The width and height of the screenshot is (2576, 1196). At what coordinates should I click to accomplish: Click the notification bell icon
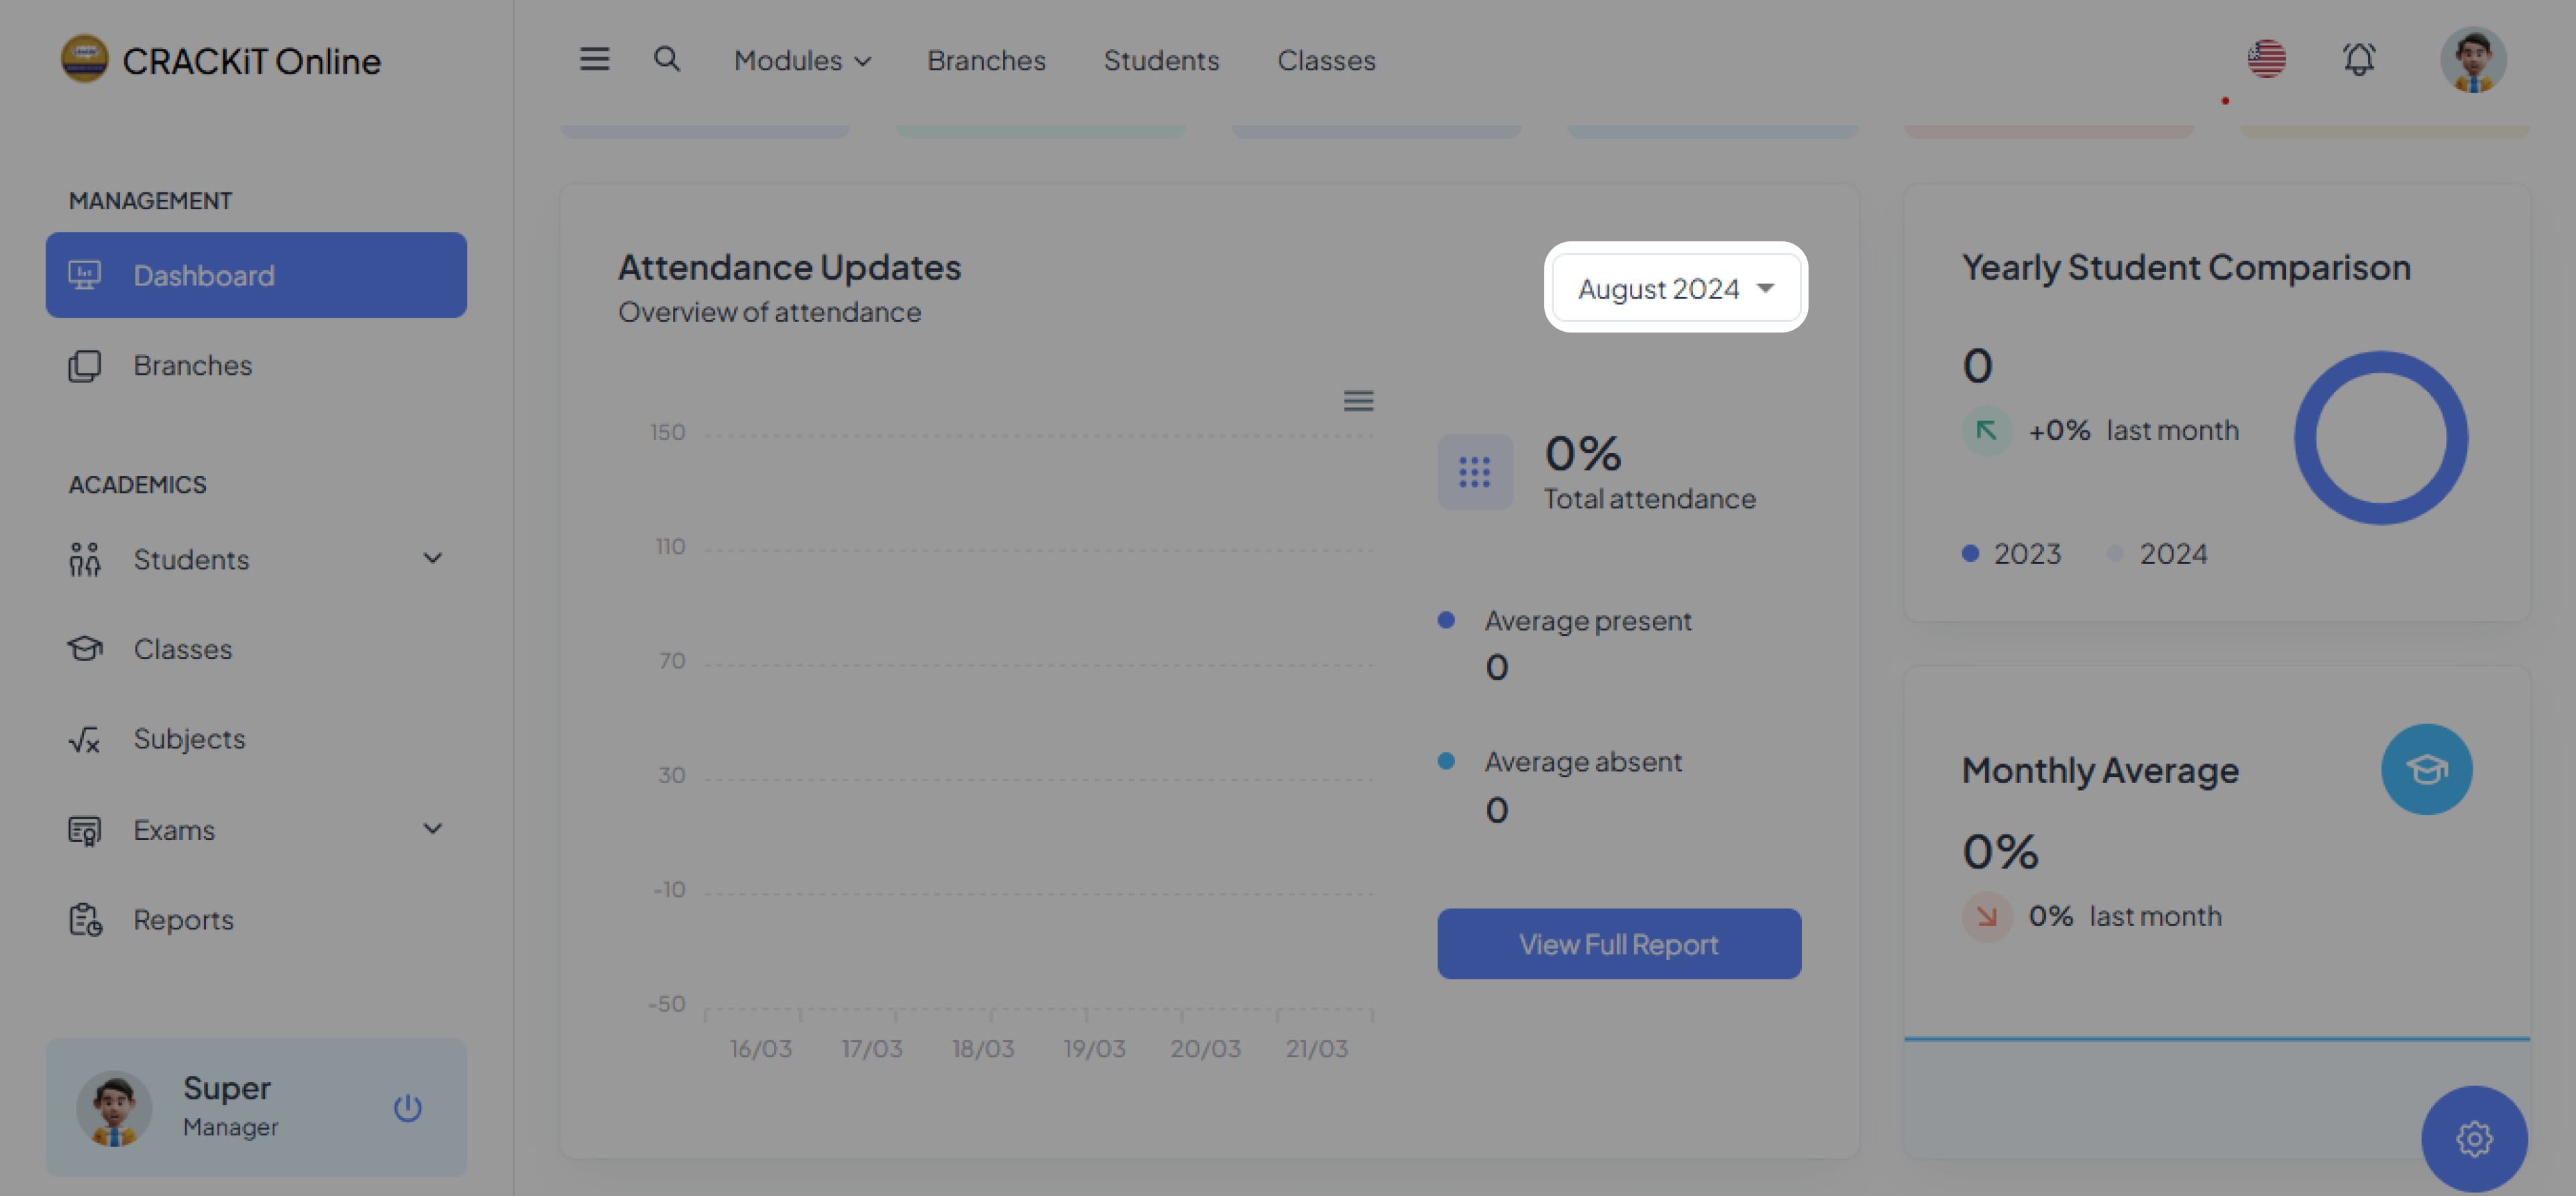[x=2359, y=59]
